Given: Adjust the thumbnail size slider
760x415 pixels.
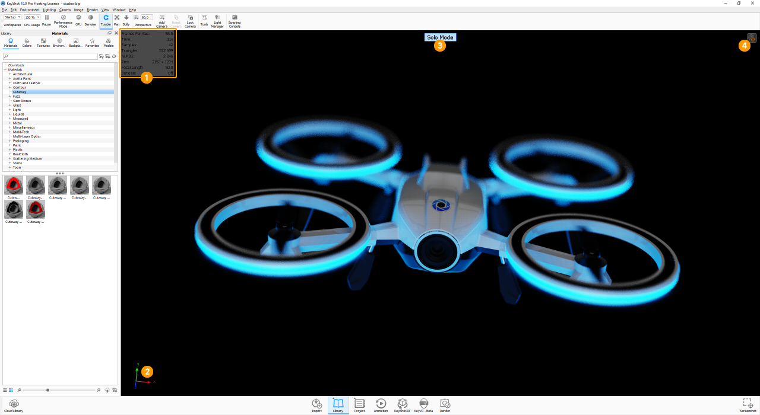Looking at the screenshot, I should coord(47,390).
